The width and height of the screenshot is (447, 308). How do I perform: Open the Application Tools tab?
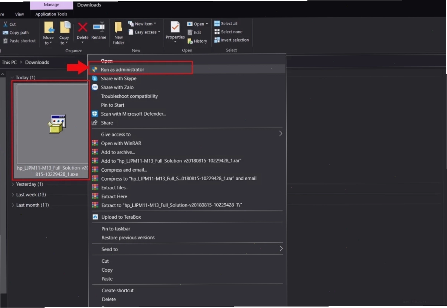click(51, 14)
